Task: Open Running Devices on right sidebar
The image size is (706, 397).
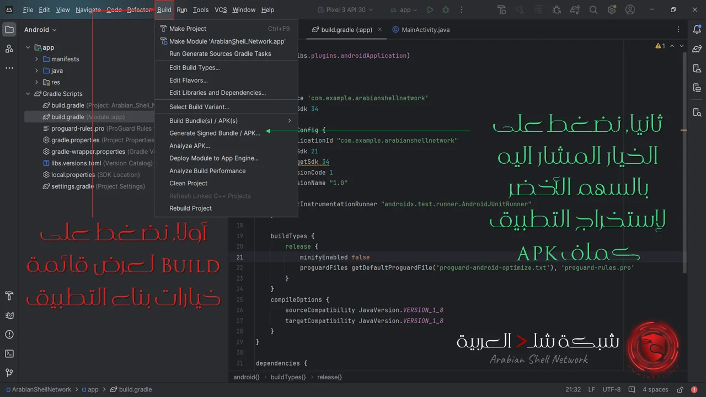Action: point(697,88)
